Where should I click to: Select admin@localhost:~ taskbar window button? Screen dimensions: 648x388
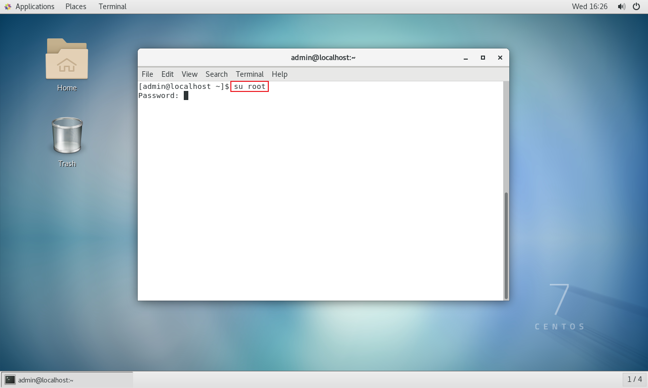click(x=67, y=379)
